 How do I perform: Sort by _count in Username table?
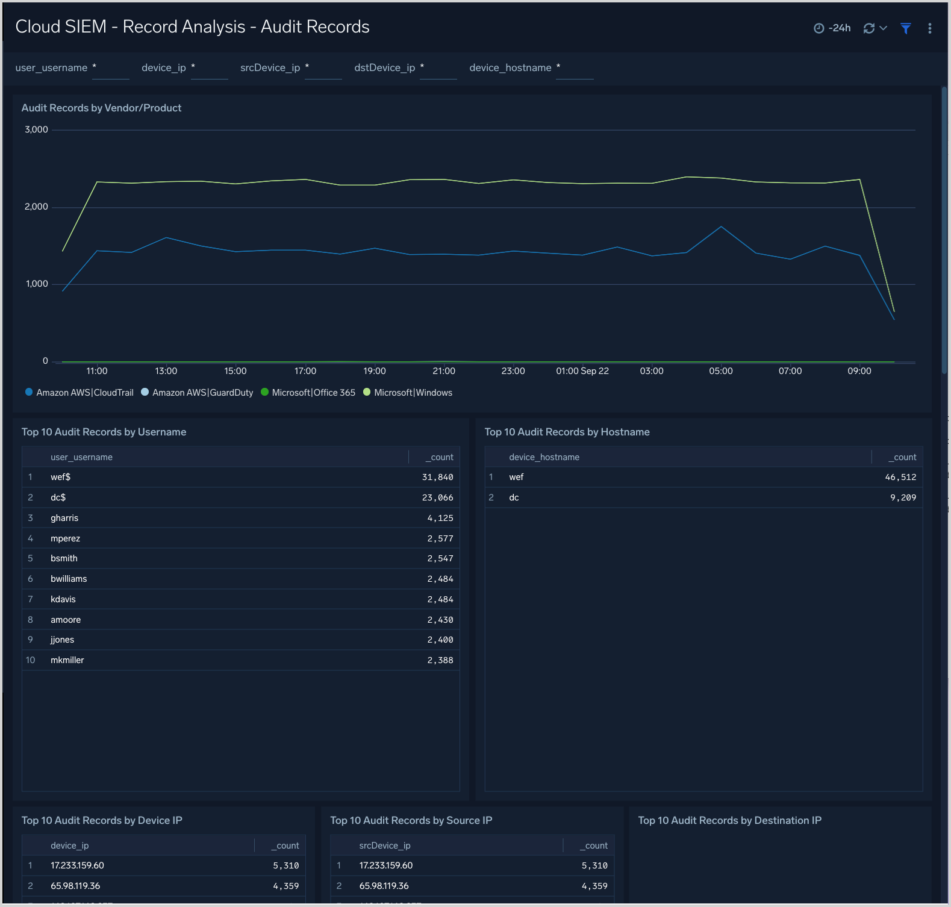tap(441, 457)
